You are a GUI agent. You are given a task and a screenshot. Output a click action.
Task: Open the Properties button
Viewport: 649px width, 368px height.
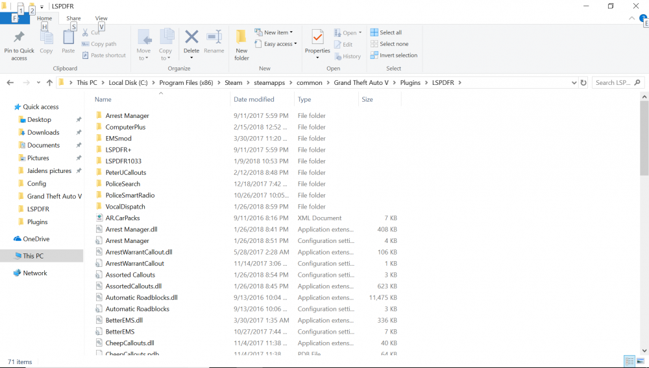(x=317, y=43)
